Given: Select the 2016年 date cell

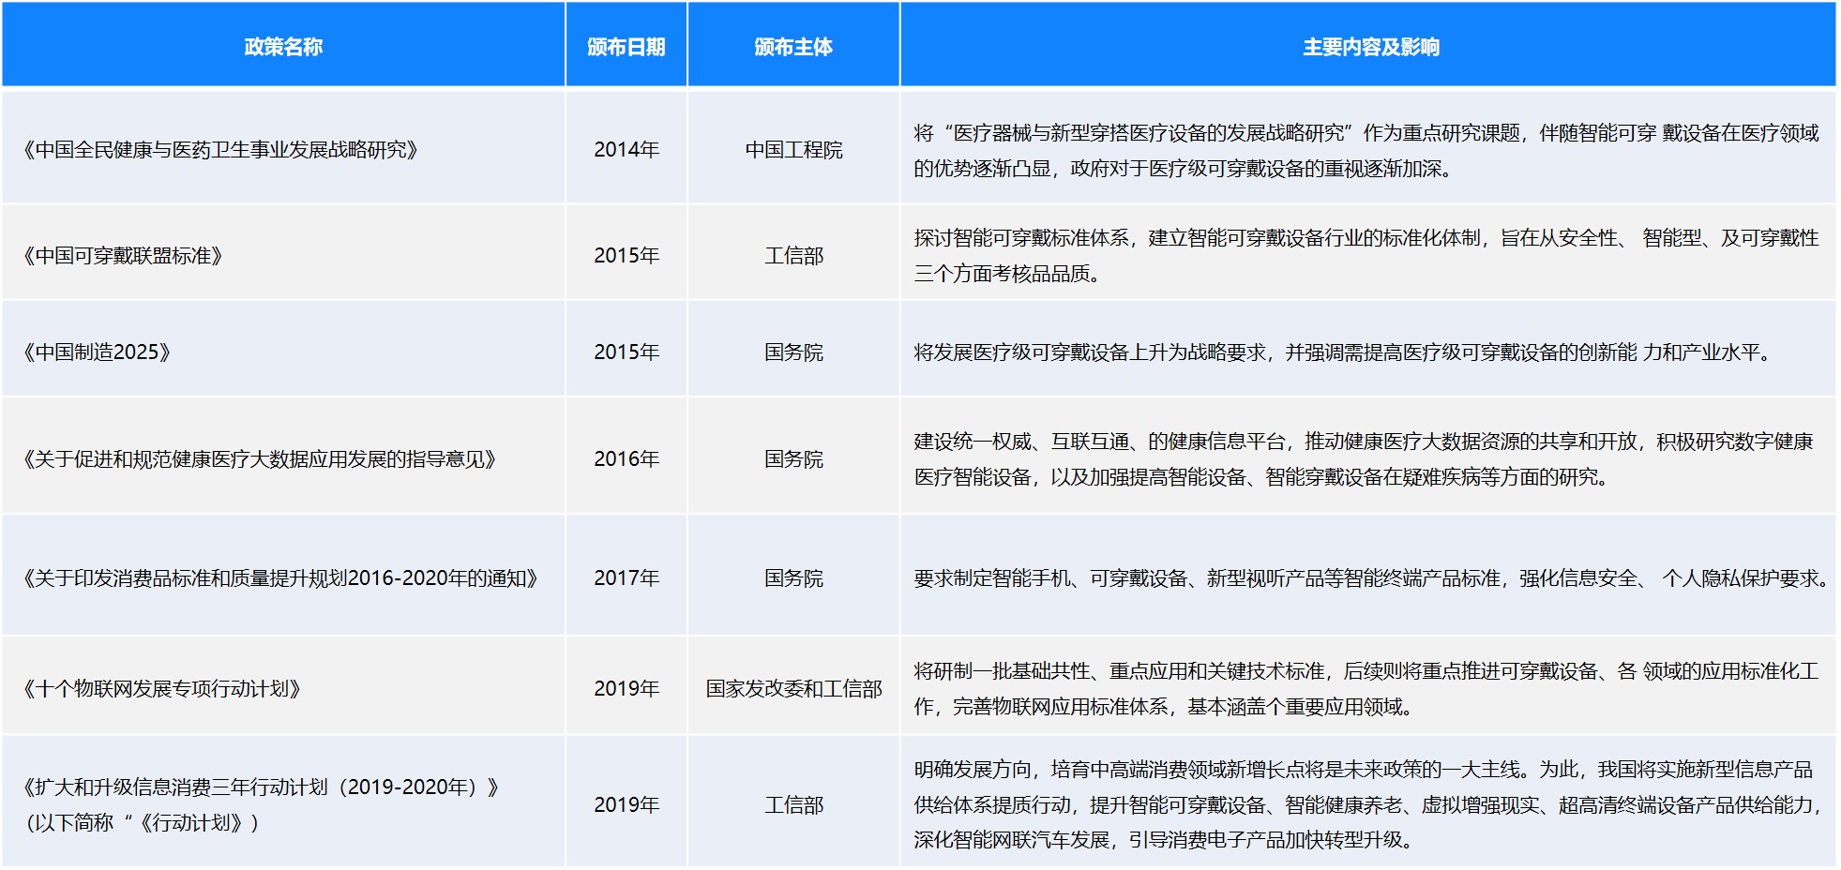Looking at the screenshot, I should click(626, 459).
